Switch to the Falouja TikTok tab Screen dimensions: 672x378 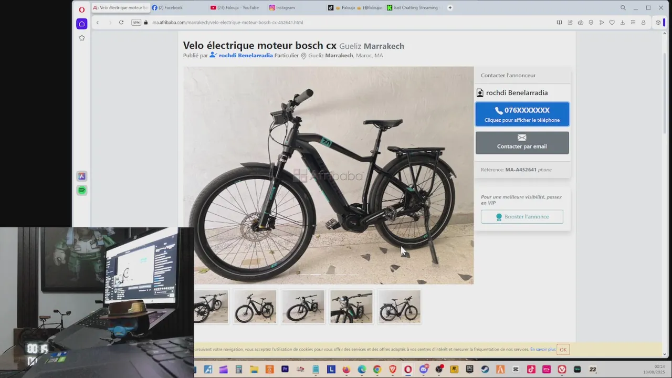(355, 8)
